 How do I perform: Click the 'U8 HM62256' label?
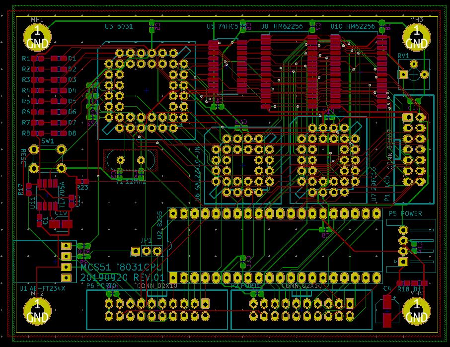(281, 27)
